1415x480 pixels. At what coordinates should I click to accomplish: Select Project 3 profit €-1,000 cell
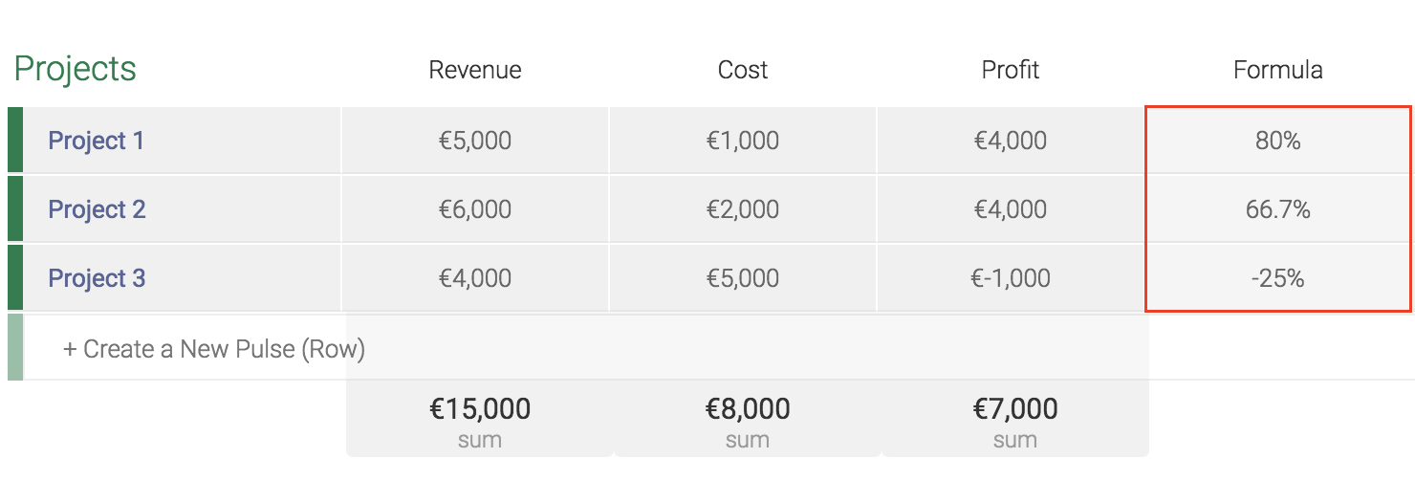point(1011,278)
